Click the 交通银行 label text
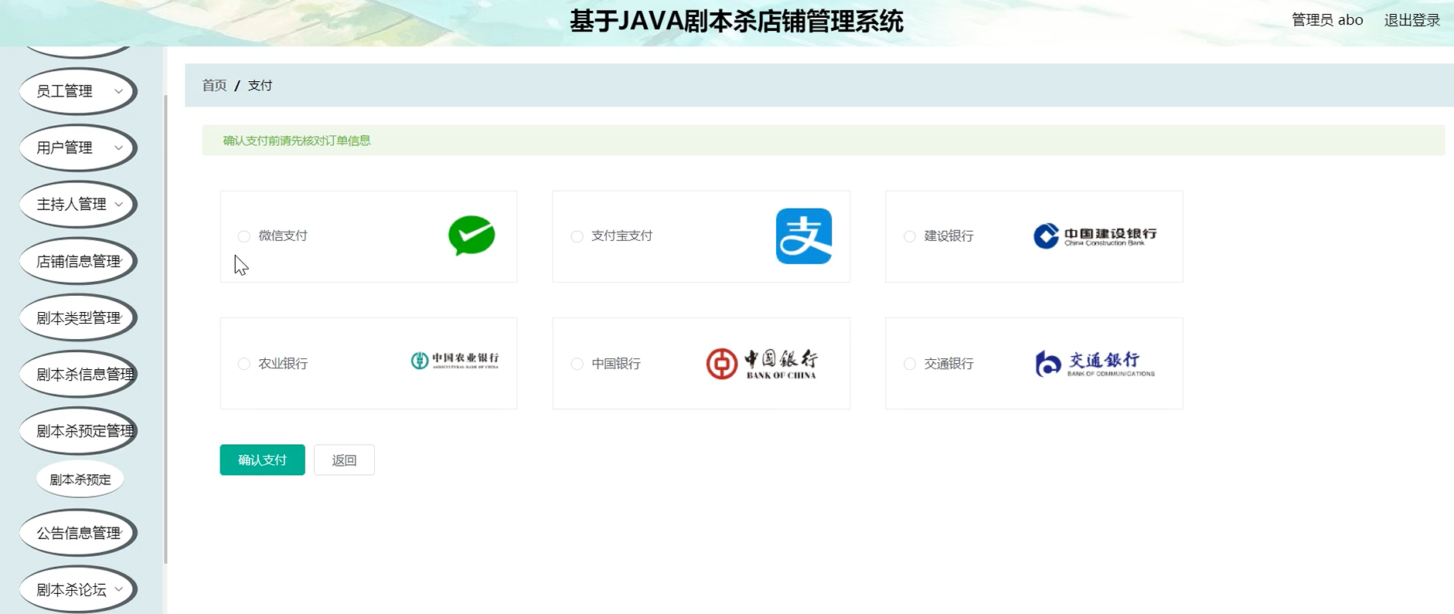 coord(948,363)
